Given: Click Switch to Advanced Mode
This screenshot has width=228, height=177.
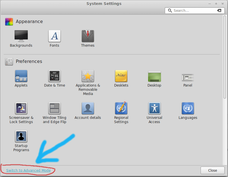Looking at the screenshot, I should (27, 170).
